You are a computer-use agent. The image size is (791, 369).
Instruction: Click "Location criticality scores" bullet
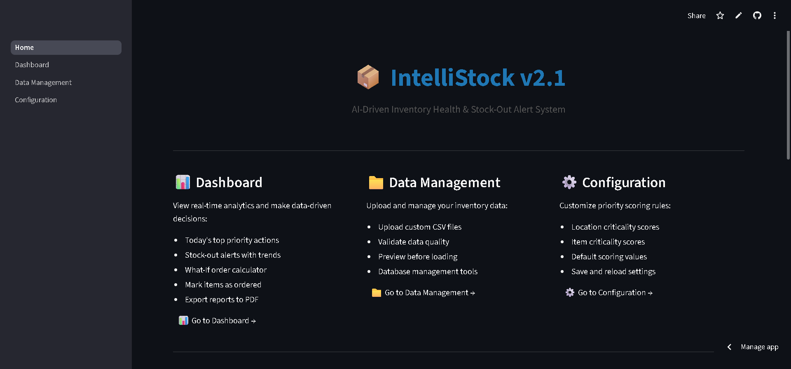click(x=615, y=227)
